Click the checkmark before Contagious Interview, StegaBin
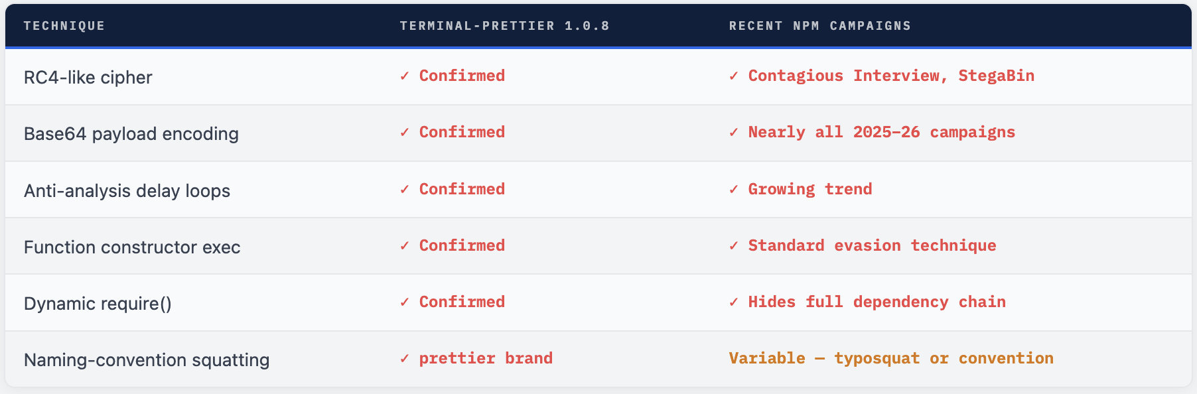1197x394 pixels. tap(733, 76)
